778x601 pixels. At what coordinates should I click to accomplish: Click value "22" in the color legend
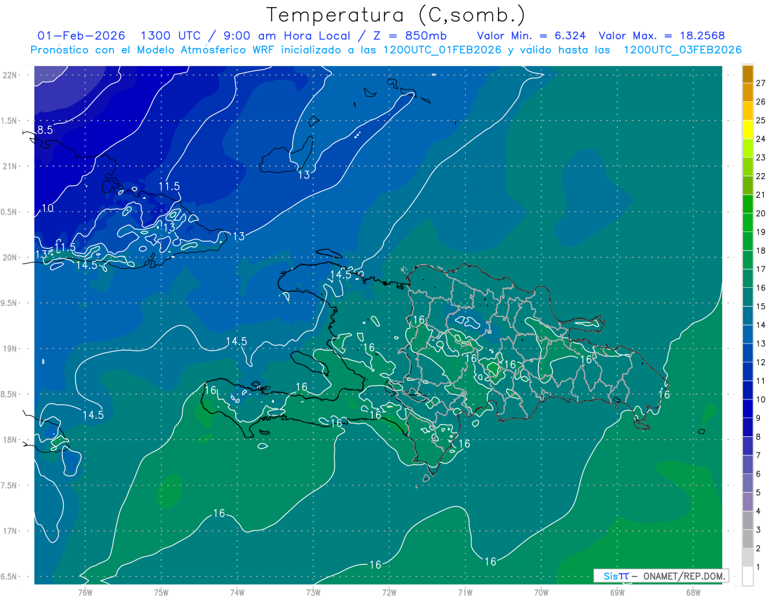click(x=761, y=176)
